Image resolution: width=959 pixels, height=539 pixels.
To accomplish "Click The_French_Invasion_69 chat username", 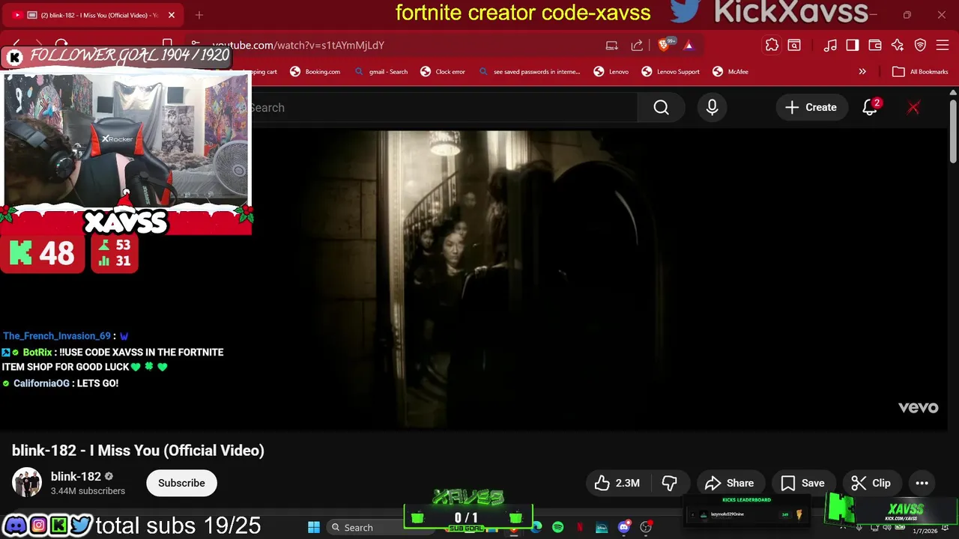I will click(x=56, y=336).
